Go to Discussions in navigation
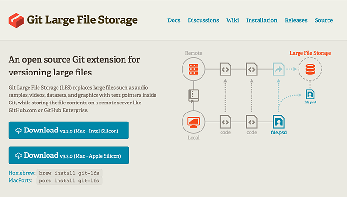347x197 pixels. [203, 20]
